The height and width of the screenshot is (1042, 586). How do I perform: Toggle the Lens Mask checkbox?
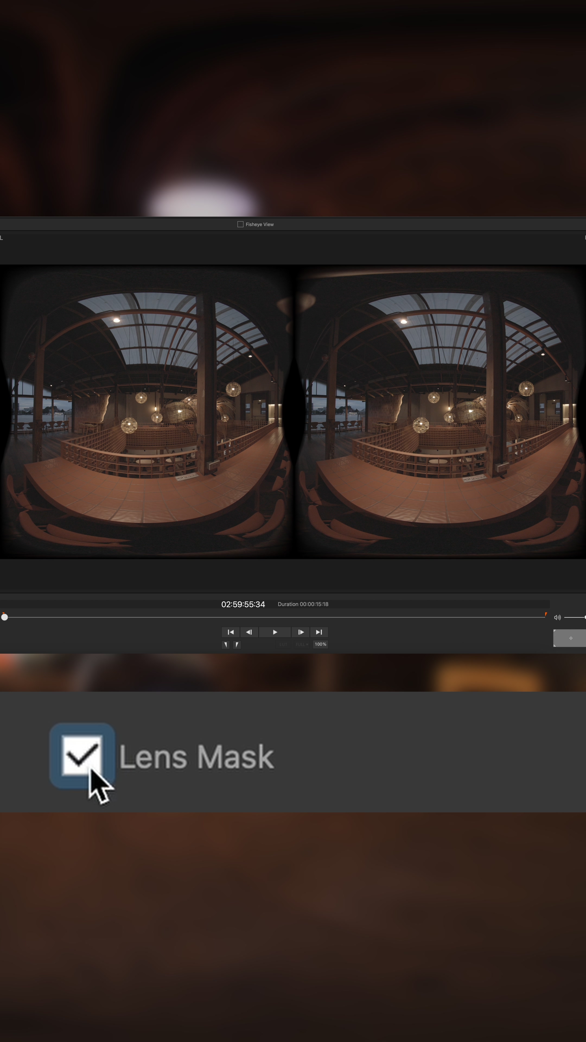click(x=82, y=756)
